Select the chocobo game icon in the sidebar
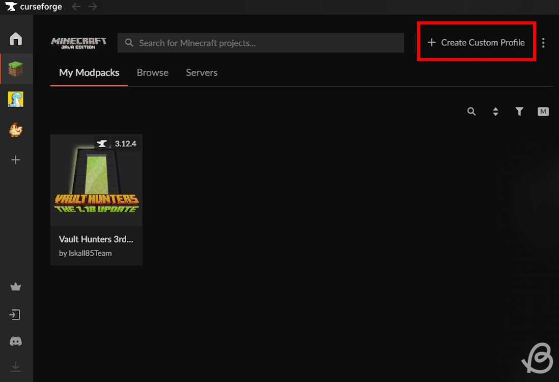Viewport: 559px width, 382px height. (x=15, y=129)
